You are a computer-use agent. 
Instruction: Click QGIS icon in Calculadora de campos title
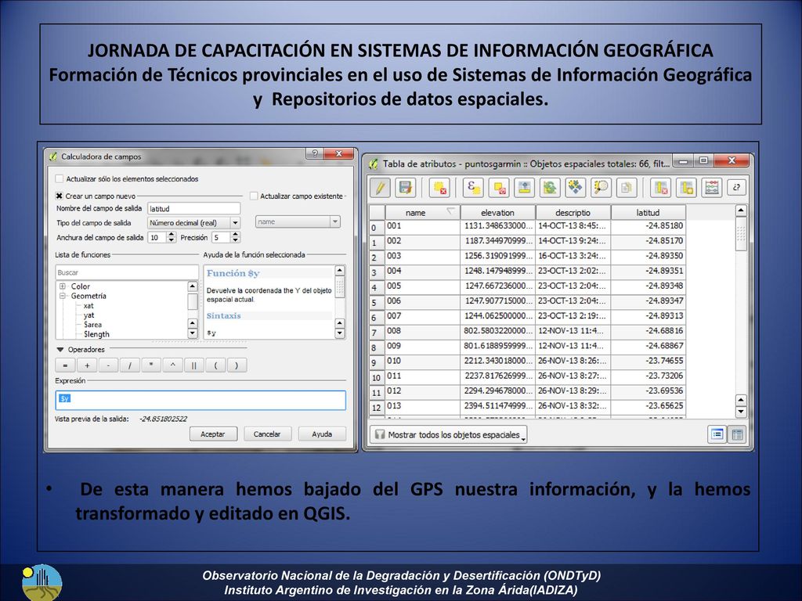point(53,157)
